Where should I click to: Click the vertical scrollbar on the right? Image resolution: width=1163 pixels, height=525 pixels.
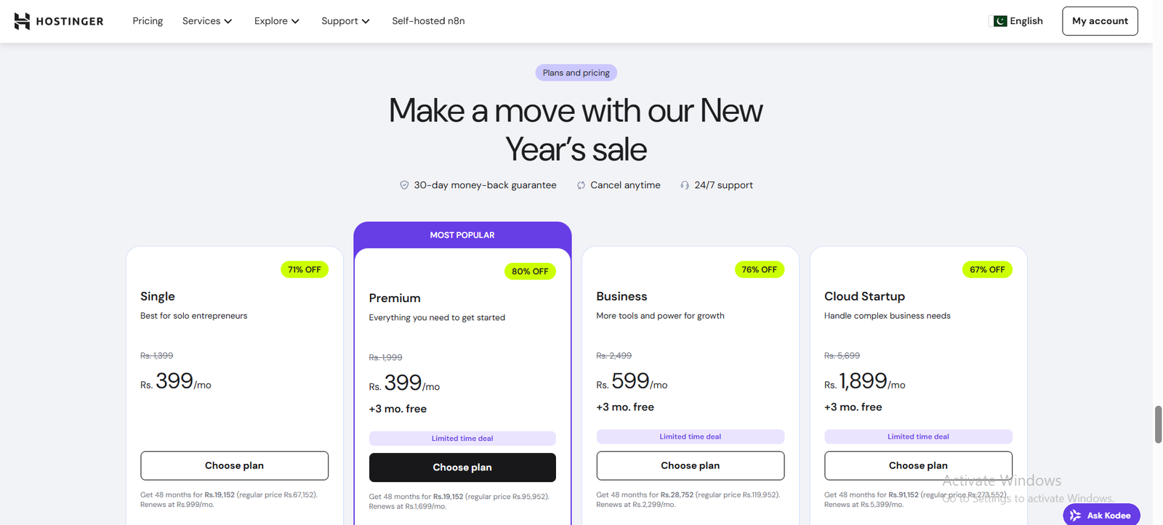tap(1157, 425)
